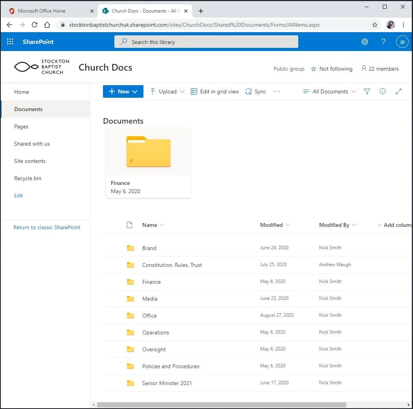Open the Finance folder in the list
Viewport: 413px width, 409px height.
(x=151, y=282)
